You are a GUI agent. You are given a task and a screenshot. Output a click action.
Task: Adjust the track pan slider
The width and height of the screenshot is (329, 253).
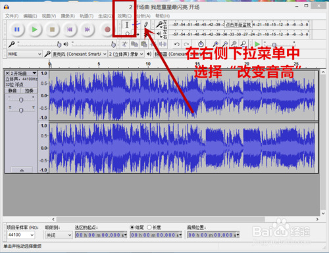21,110
